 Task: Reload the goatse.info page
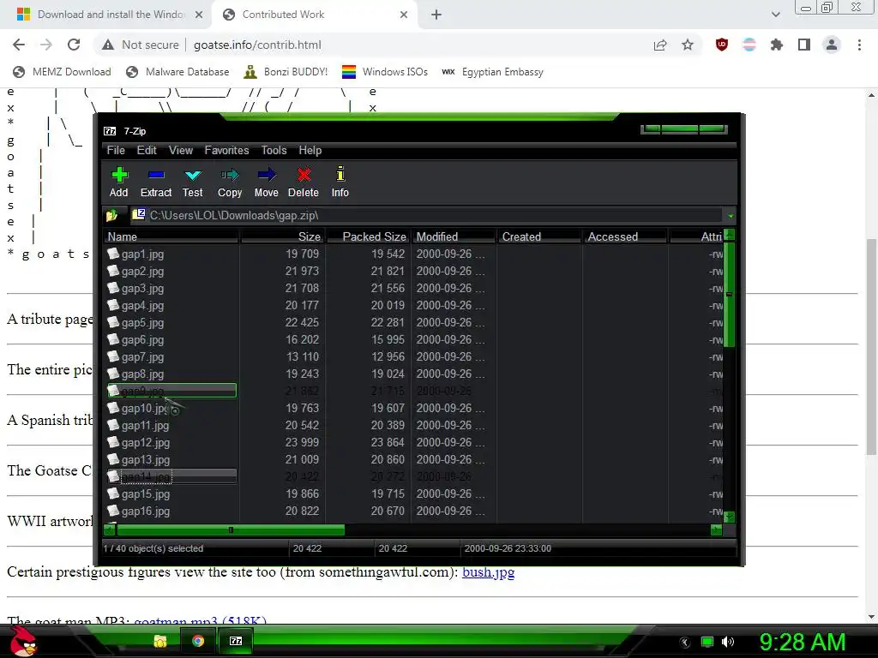(x=74, y=45)
